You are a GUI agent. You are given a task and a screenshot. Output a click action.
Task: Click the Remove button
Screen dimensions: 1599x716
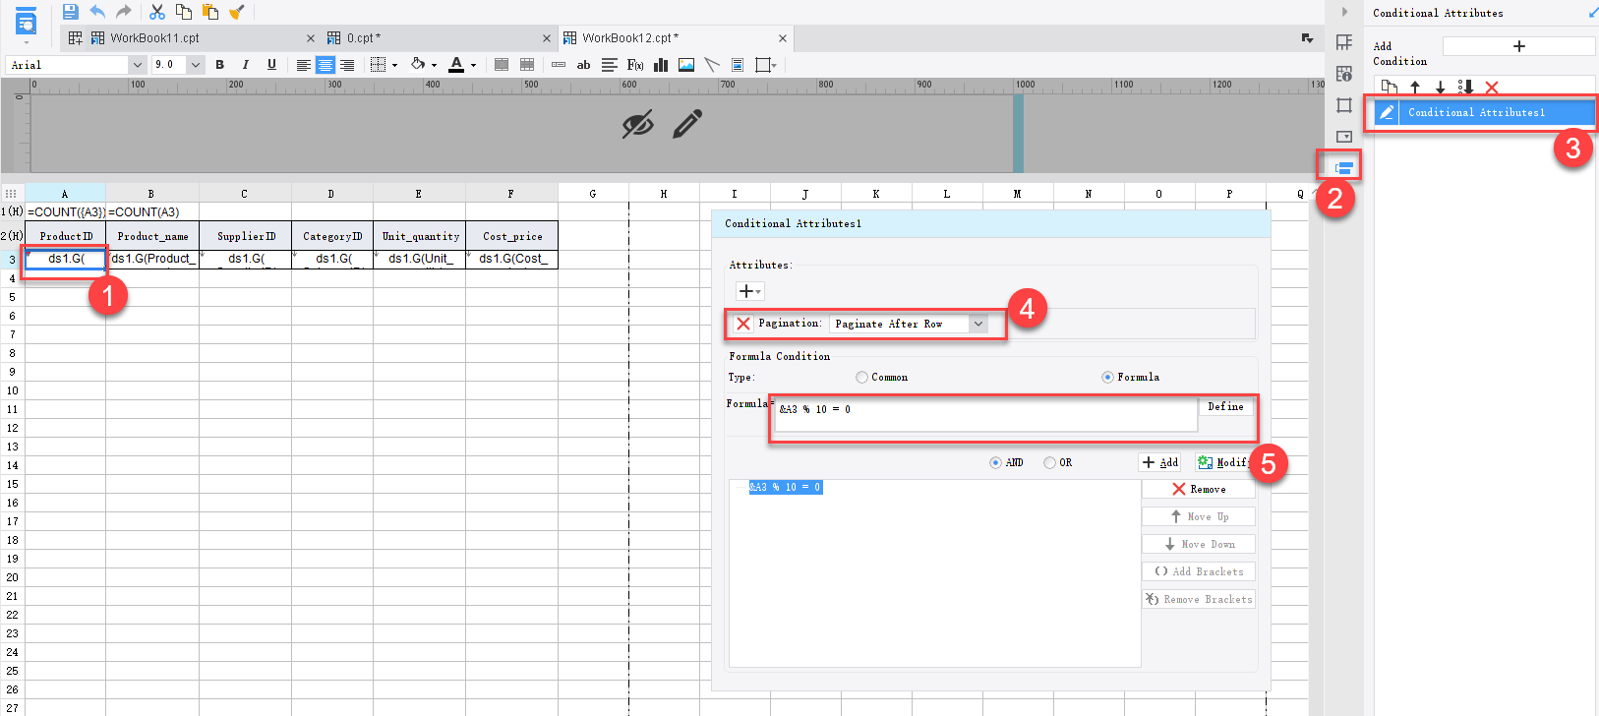pyautogui.click(x=1199, y=489)
